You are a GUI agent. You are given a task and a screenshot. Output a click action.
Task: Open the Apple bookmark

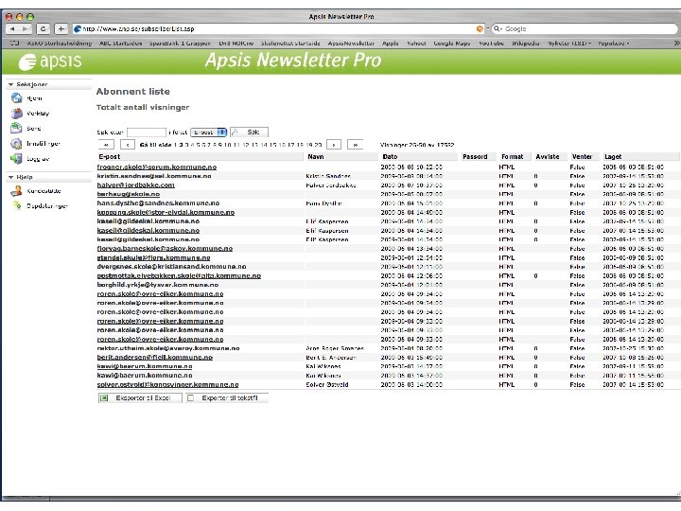coord(390,43)
